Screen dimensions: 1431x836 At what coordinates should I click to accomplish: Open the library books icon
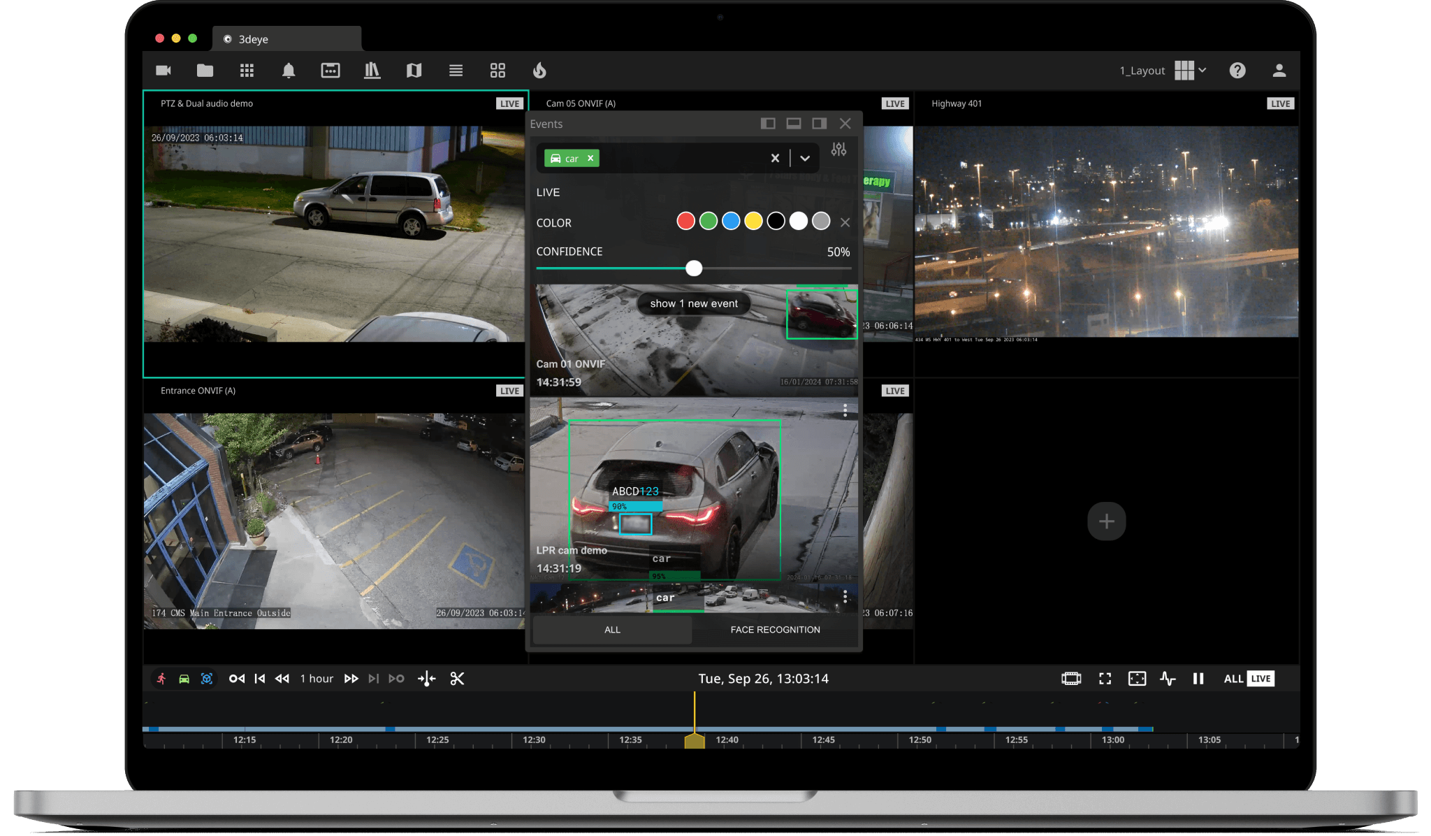point(372,70)
